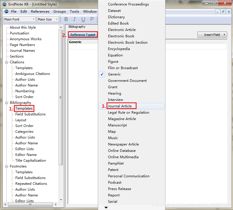The height and width of the screenshot is (210, 233).
Task: Choose Personal Communication reference type
Action: [x=132, y=176]
